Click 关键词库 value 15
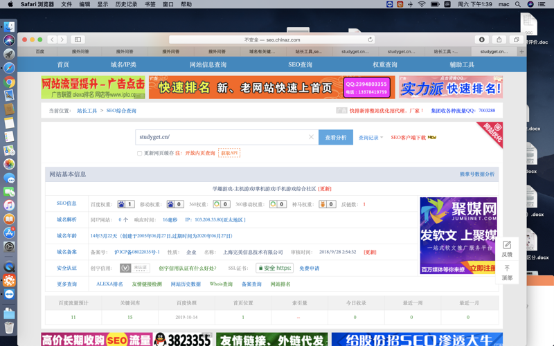Screen dimensions: 554x346 tap(130, 317)
